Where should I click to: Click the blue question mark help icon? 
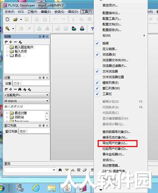(92, 29)
